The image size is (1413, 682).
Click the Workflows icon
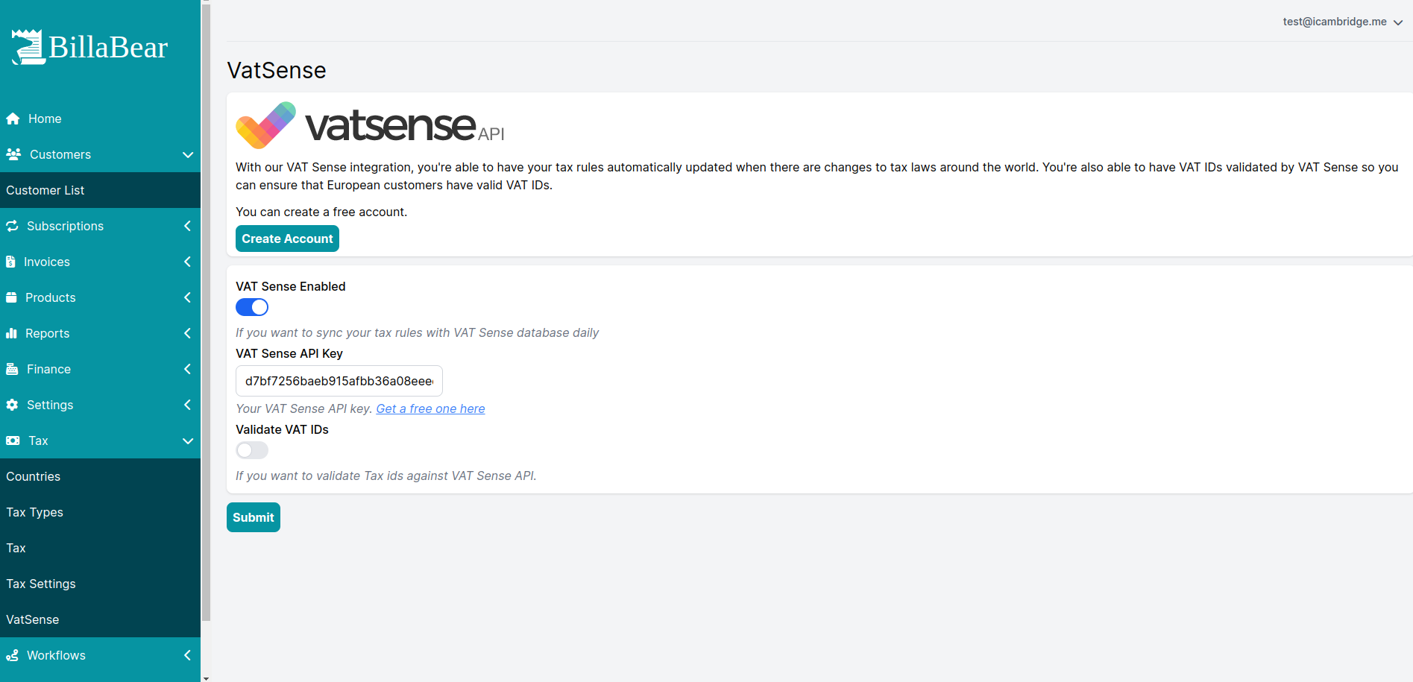(12, 655)
